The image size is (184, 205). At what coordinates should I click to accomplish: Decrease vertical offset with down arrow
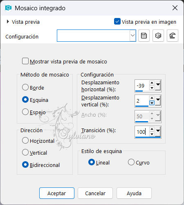tap(152, 103)
